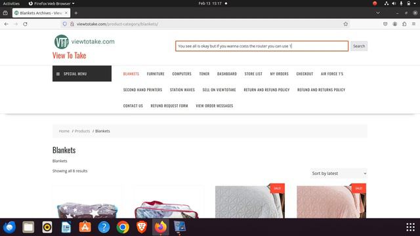Open the network icon in system tray
This screenshot has height=236, width=420.
click(387, 3)
